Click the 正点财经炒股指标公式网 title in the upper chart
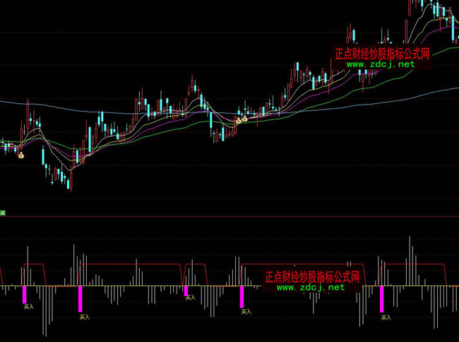 point(382,53)
